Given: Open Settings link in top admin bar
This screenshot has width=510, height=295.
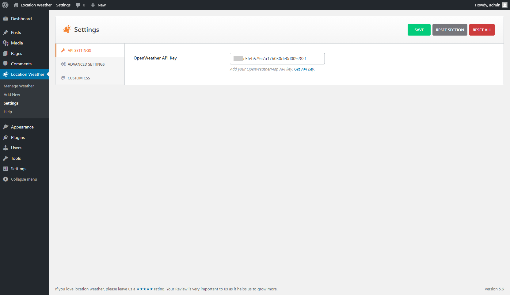Looking at the screenshot, I should (x=63, y=5).
